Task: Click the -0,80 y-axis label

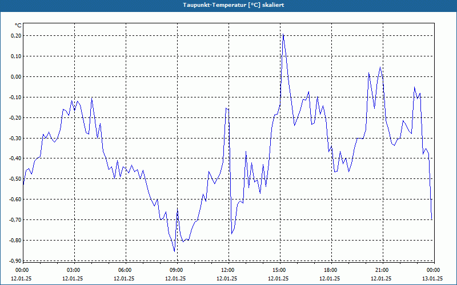Action: [15, 240]
